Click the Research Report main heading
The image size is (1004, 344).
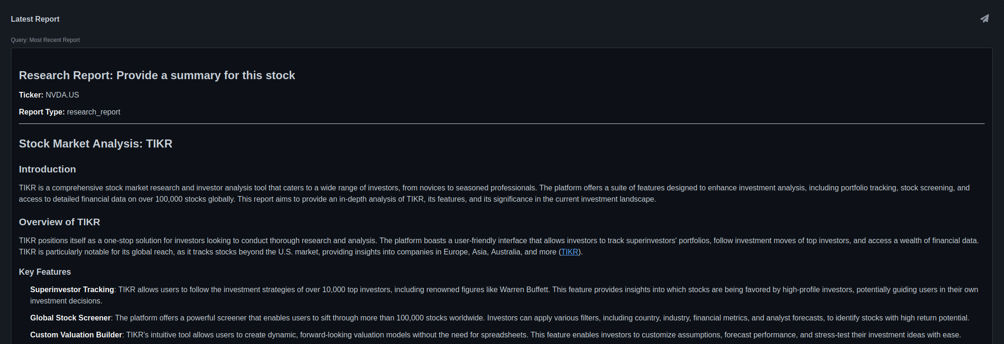[x=157, y=75]
